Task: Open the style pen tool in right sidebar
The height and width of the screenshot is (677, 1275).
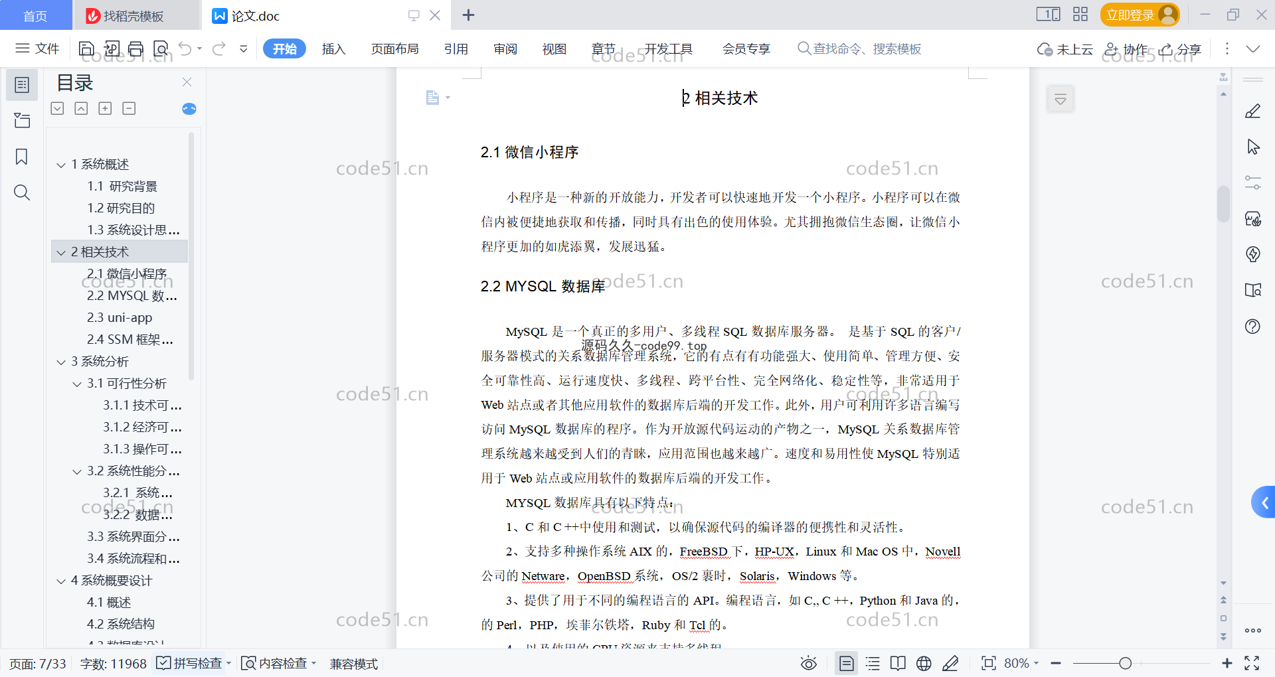Action: point(1252,111)
